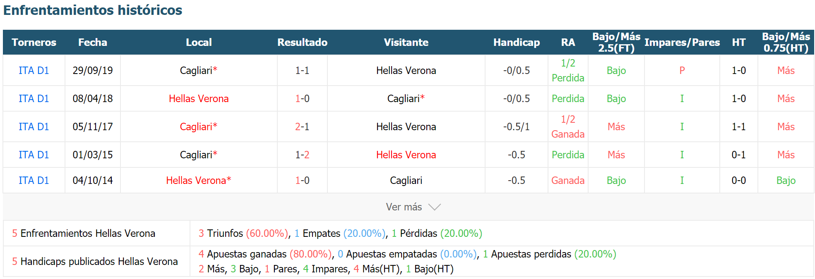Click Hellas Verona* local team on 04/10/14
The width and height of the screenshot is (815, 279).
(199, 181)
